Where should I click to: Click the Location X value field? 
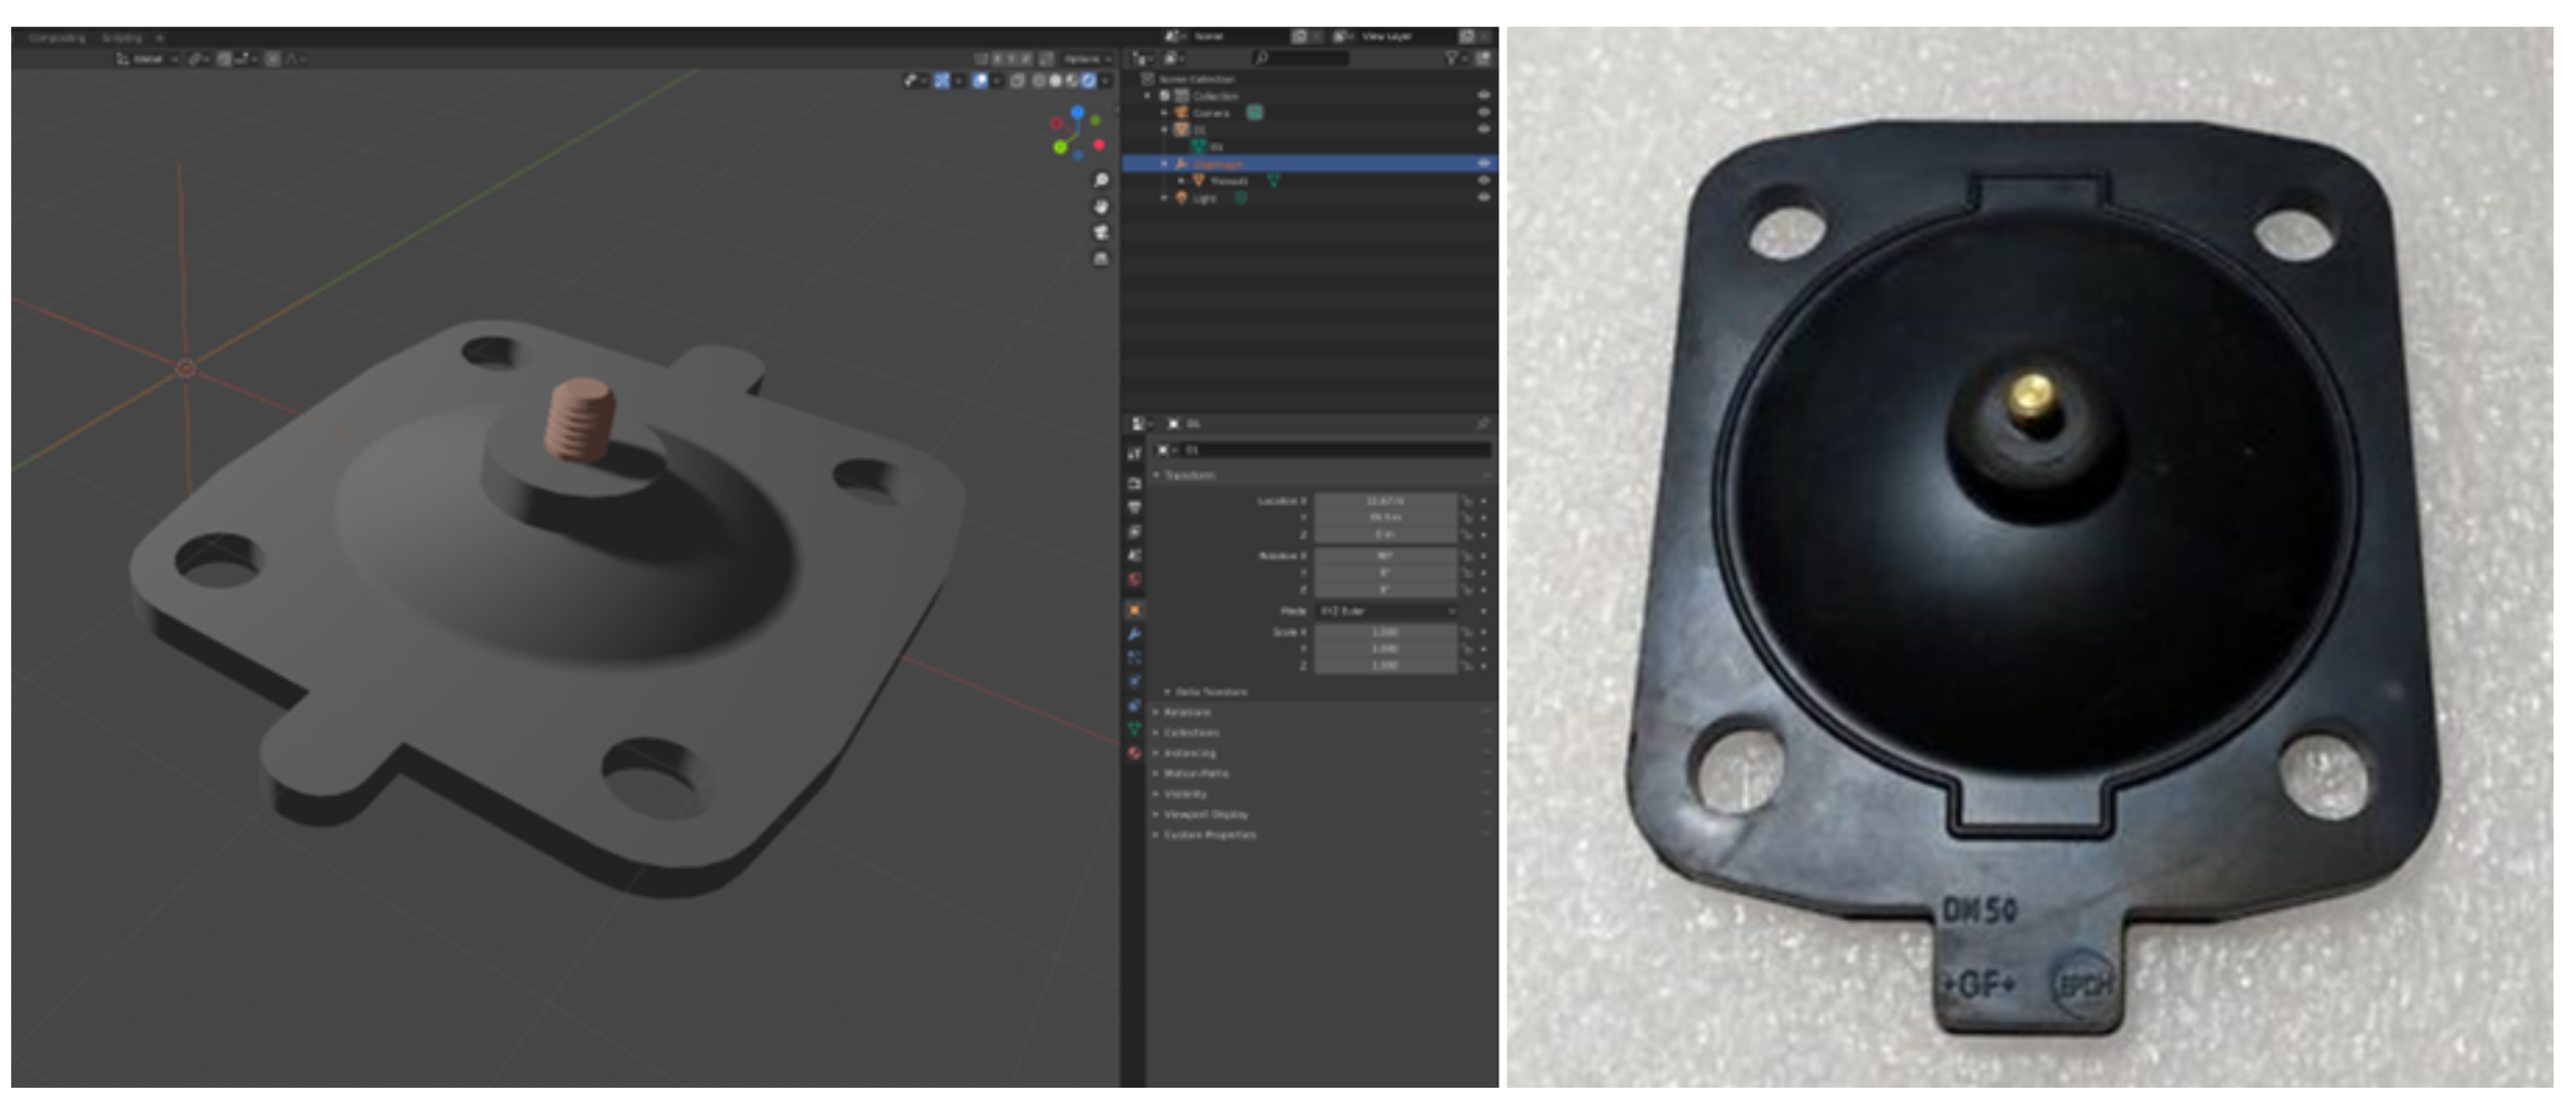tap(1385, 501)
